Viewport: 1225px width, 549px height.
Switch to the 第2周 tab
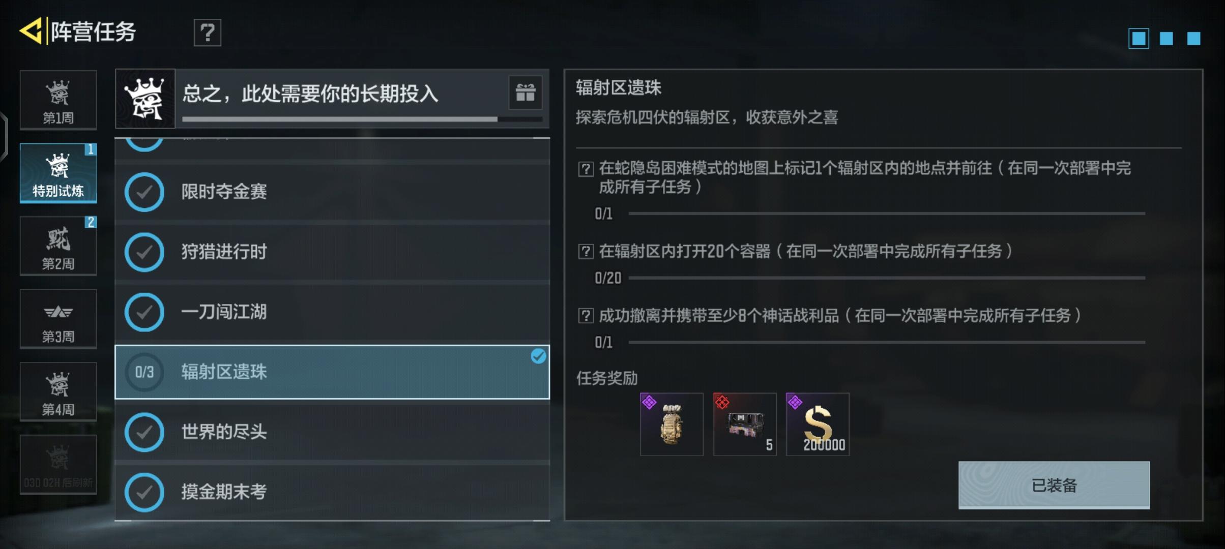58,246
